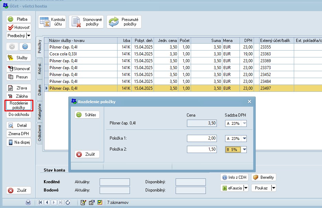Show Presunuté položky

tap(124, 22)
